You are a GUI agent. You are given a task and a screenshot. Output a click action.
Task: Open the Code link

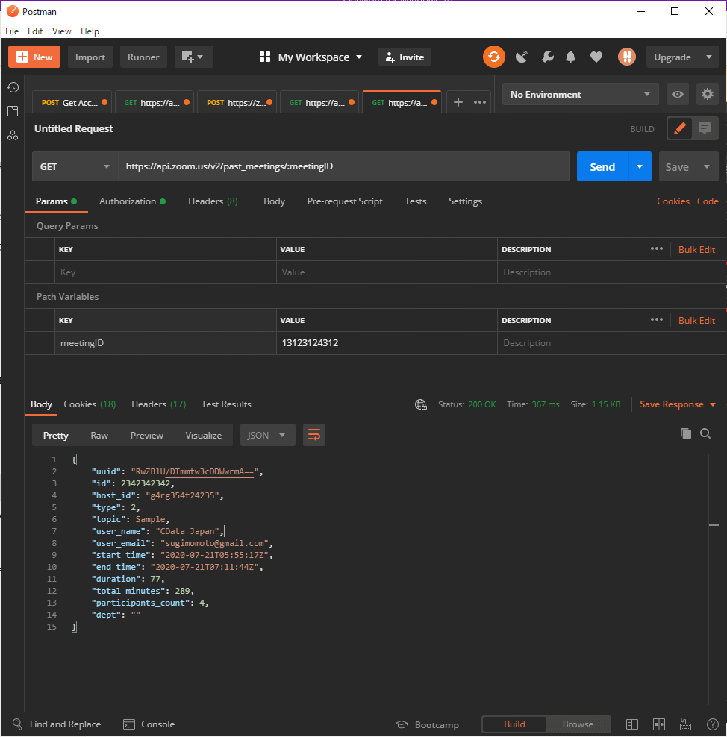pyautogui.click(x=708, y=201)
